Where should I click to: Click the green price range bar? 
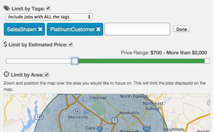[x=141, y=61]
